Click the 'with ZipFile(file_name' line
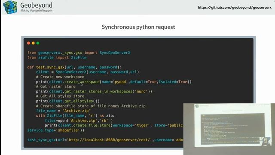 point(75,116)
